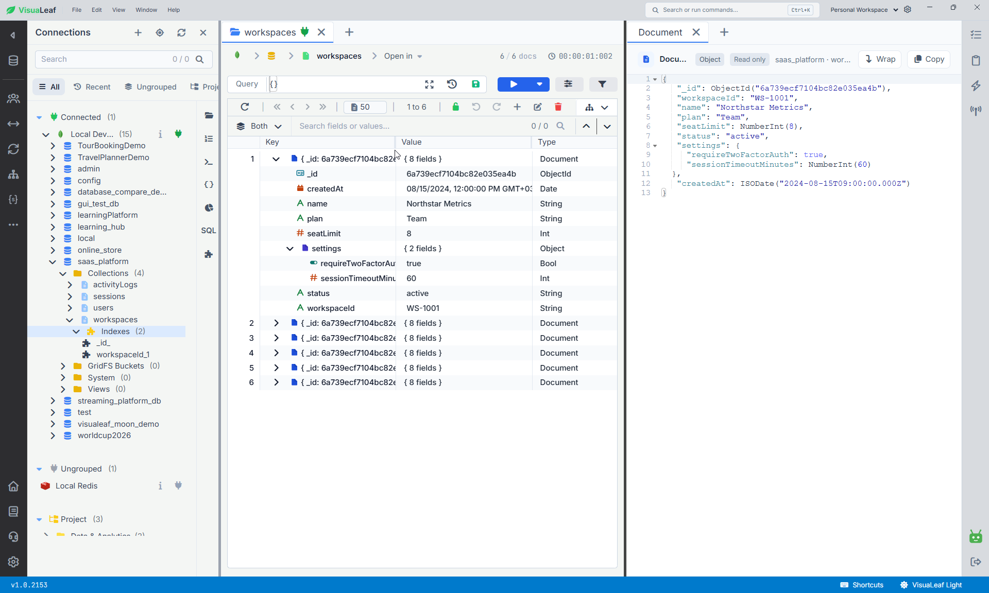989x593 pixels.
Task: Open the settings gear in left sidebar
Action: [13, 562]
